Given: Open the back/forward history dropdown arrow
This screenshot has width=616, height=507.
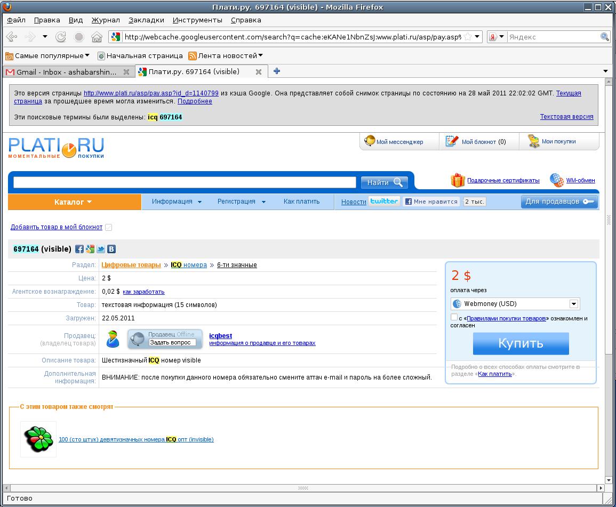Looking at the screenshot, I should (45, 37).
